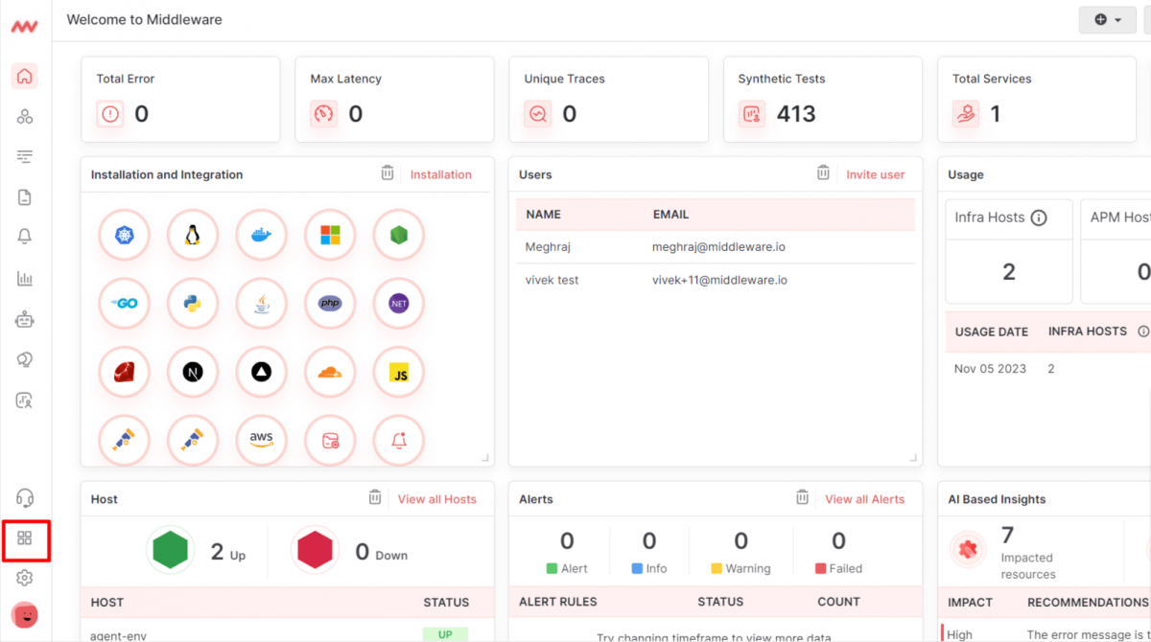Image resolution: width=1151 pixels, height=642 pixels.
Task: Open the plus dropdown in the top right
Action: click(x=1108, y=19)
